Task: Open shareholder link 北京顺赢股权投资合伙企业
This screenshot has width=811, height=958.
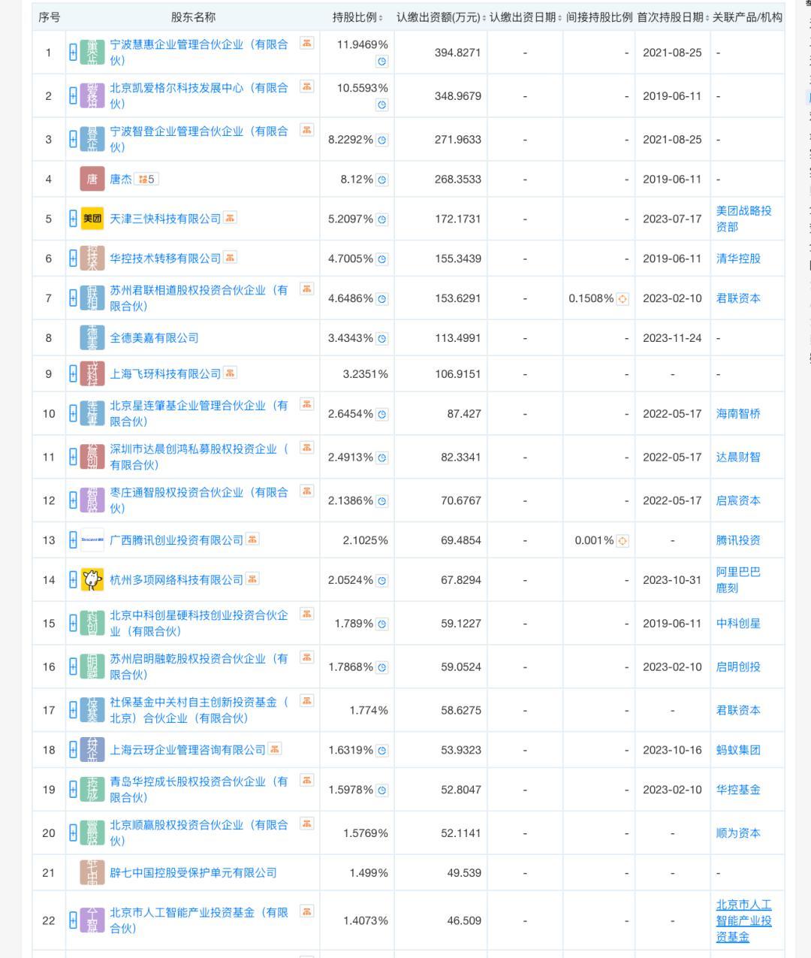Action: (199, 833)
